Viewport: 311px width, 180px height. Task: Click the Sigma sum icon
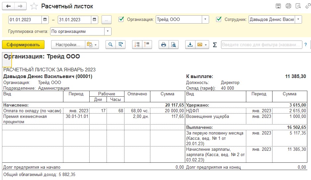pyautogui.click(x=215, y=45)
